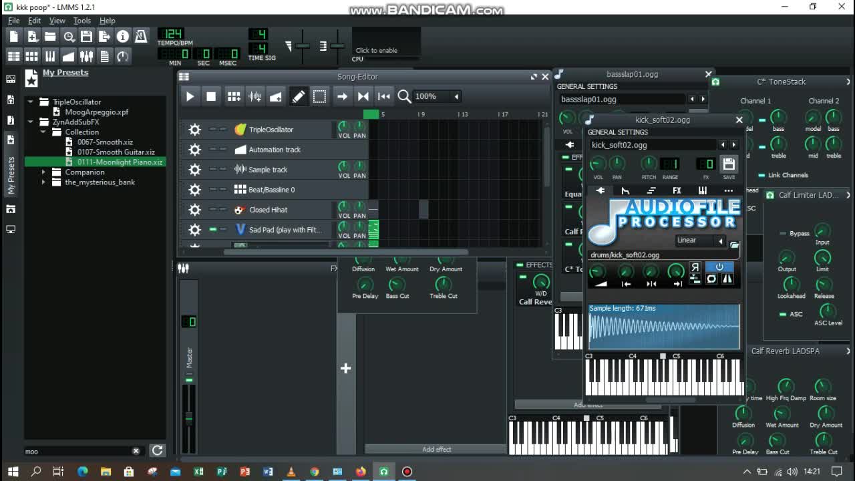Open the Instrument Plugins sidebar tab
Viewport: 855px width, 481px height.
tap(11, 79)
